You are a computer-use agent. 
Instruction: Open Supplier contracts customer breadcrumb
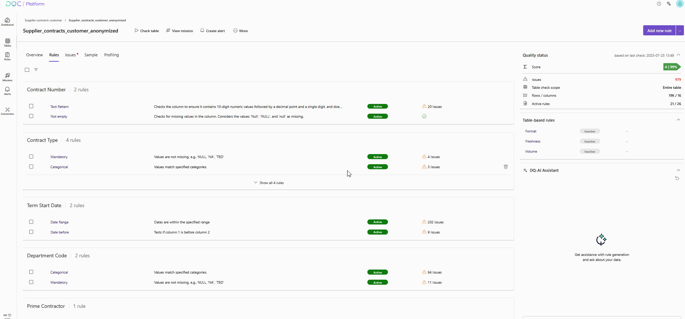(43, 20)
